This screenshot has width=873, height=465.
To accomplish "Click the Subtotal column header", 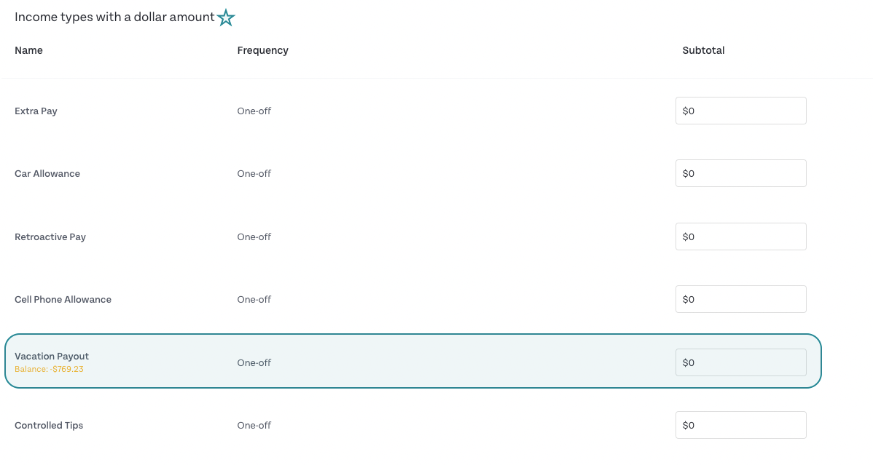I will tap(703, 51).
